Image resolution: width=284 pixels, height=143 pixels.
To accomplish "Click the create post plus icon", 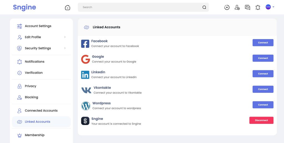I will 227,7.
